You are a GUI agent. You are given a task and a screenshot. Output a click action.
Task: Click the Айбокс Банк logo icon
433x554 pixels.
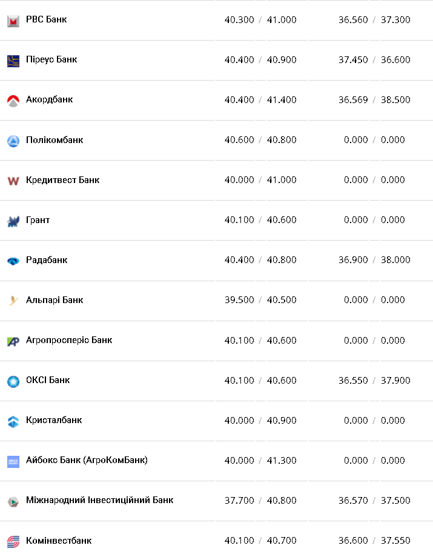tap(13, 461)
